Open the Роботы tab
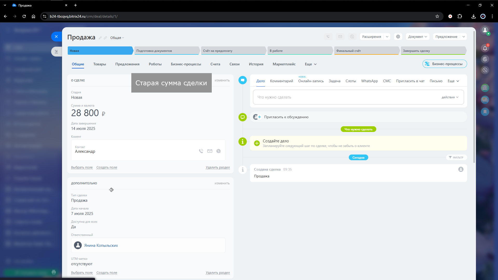 click(155, 64)
